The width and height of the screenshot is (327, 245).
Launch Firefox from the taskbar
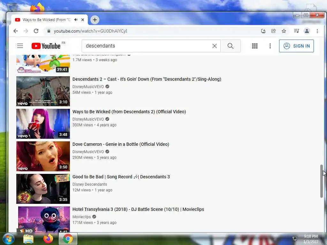pyautogui.click(x=48, y=239)
